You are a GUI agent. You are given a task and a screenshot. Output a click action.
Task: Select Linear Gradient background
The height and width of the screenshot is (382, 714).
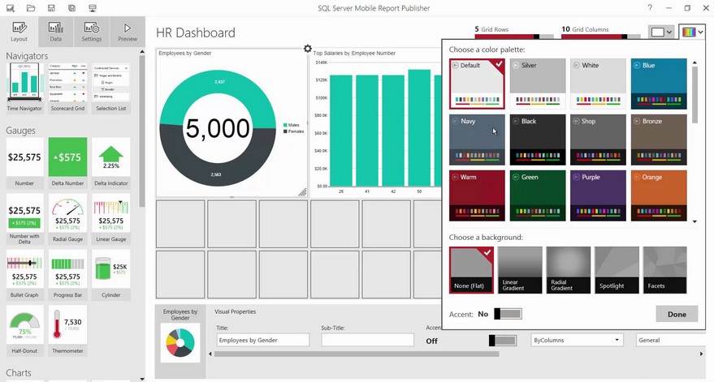click(520, 270)
